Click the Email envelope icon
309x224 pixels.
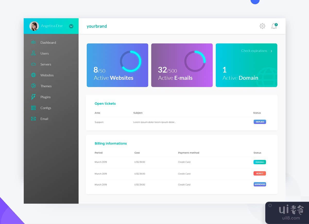33,119
